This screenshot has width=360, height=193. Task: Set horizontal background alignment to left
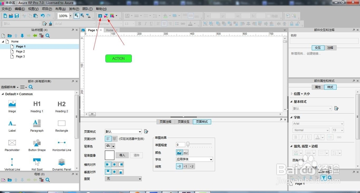(x=108, y=164)
